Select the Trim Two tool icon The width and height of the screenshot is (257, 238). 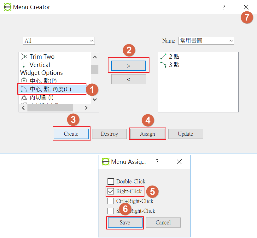click(24, 57)
